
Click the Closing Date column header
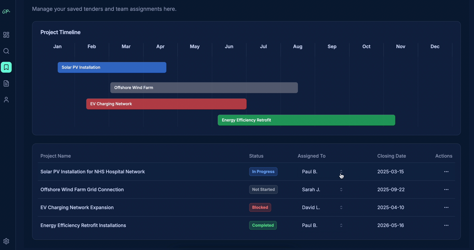coord(392,156)
